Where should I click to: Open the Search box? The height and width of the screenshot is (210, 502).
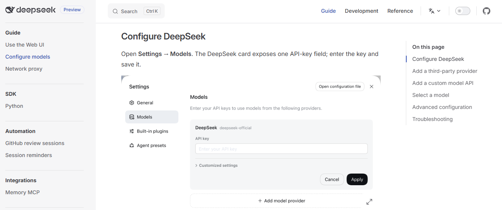point(136,11)
